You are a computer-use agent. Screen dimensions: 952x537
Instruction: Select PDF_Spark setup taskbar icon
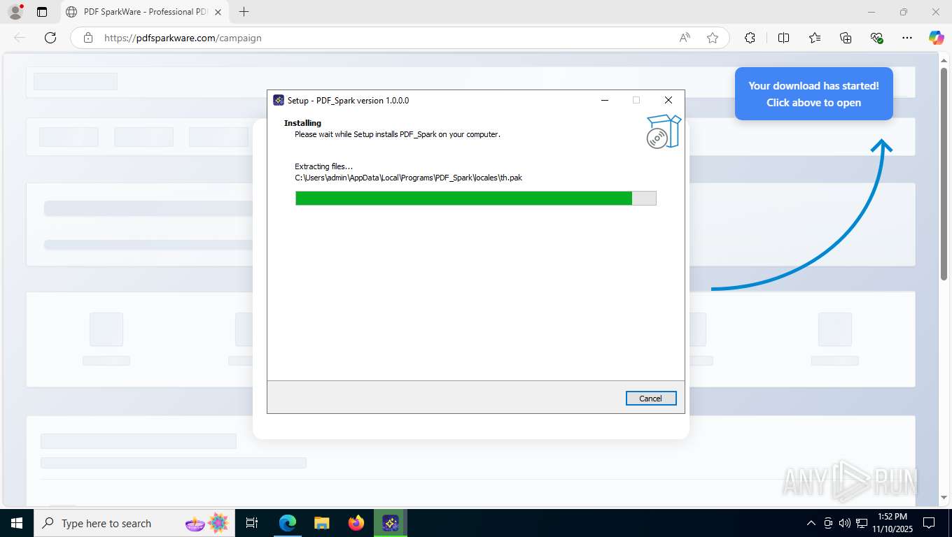point(391,523)
